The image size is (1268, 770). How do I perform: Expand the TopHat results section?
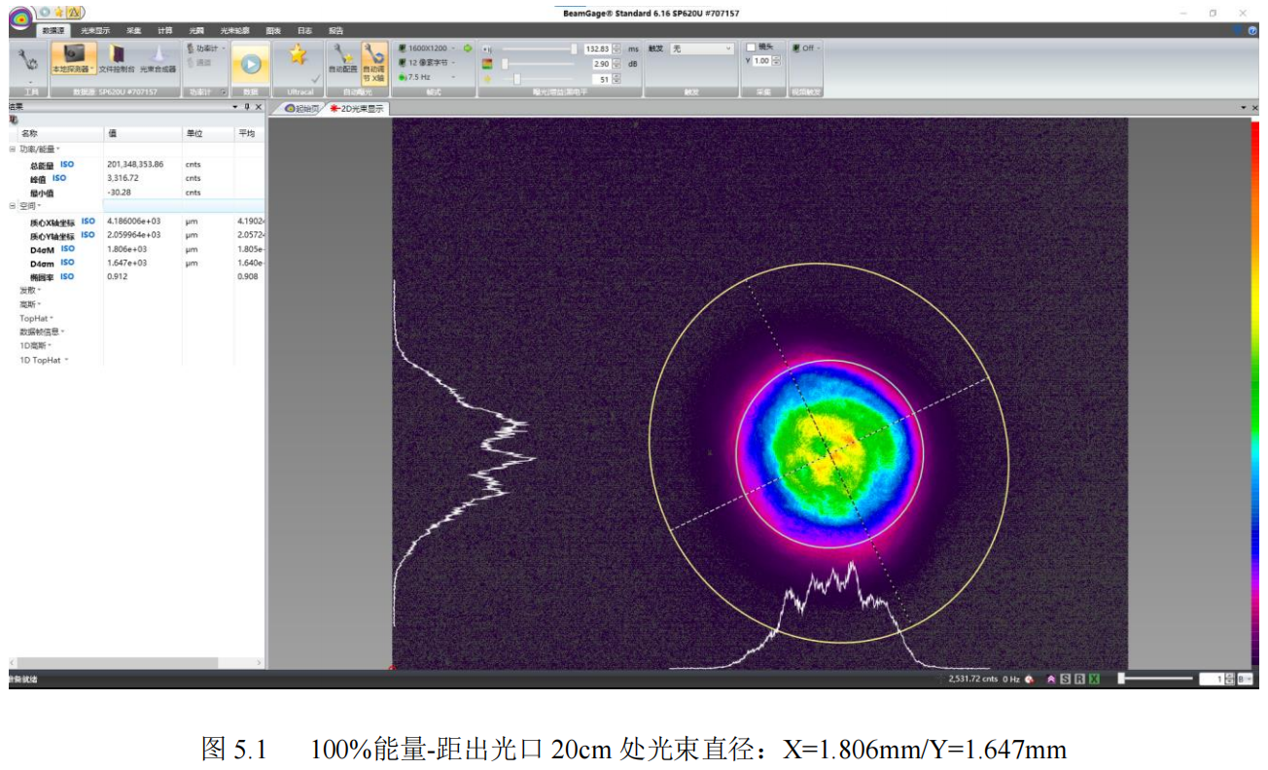point(36,318)
